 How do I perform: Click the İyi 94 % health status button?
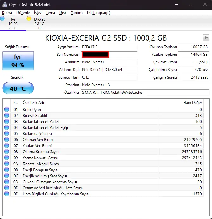pos(18,61)
